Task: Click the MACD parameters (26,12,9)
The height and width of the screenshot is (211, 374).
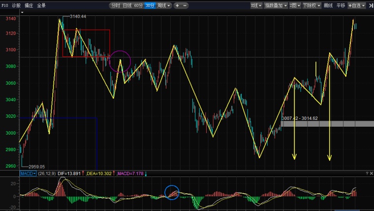Action: (47, 174)
